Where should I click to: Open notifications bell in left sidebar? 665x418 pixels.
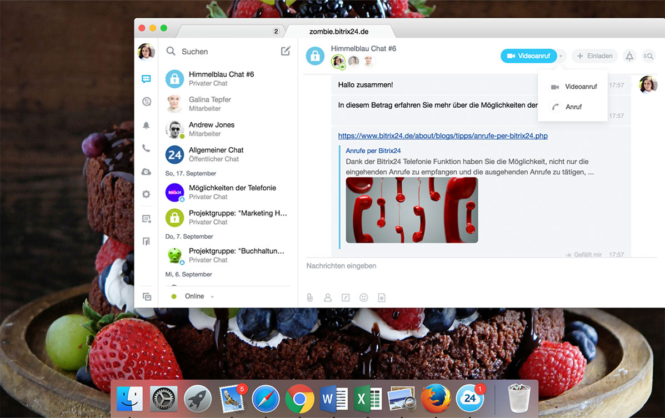(146, 125)
